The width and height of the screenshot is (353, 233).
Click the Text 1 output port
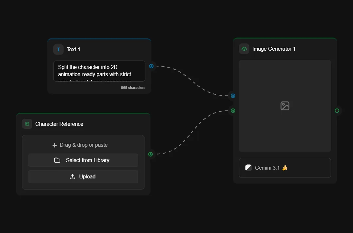(x=151, y=66)
